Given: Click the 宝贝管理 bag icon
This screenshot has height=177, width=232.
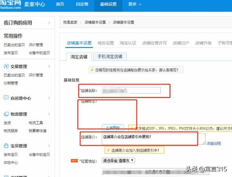Looking at the screenshot, I should point(6,146).
